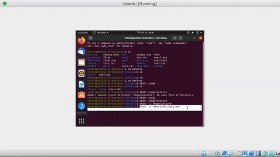Image resolution: width=280 pixels, height=157 pixels.
Task: Click the highlighted mkdir -p name/{john,bob,tom} command
Action: [x=160, y=106]
